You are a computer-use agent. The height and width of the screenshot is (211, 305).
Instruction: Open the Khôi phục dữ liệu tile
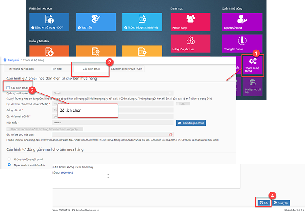[x=253, y=85]
